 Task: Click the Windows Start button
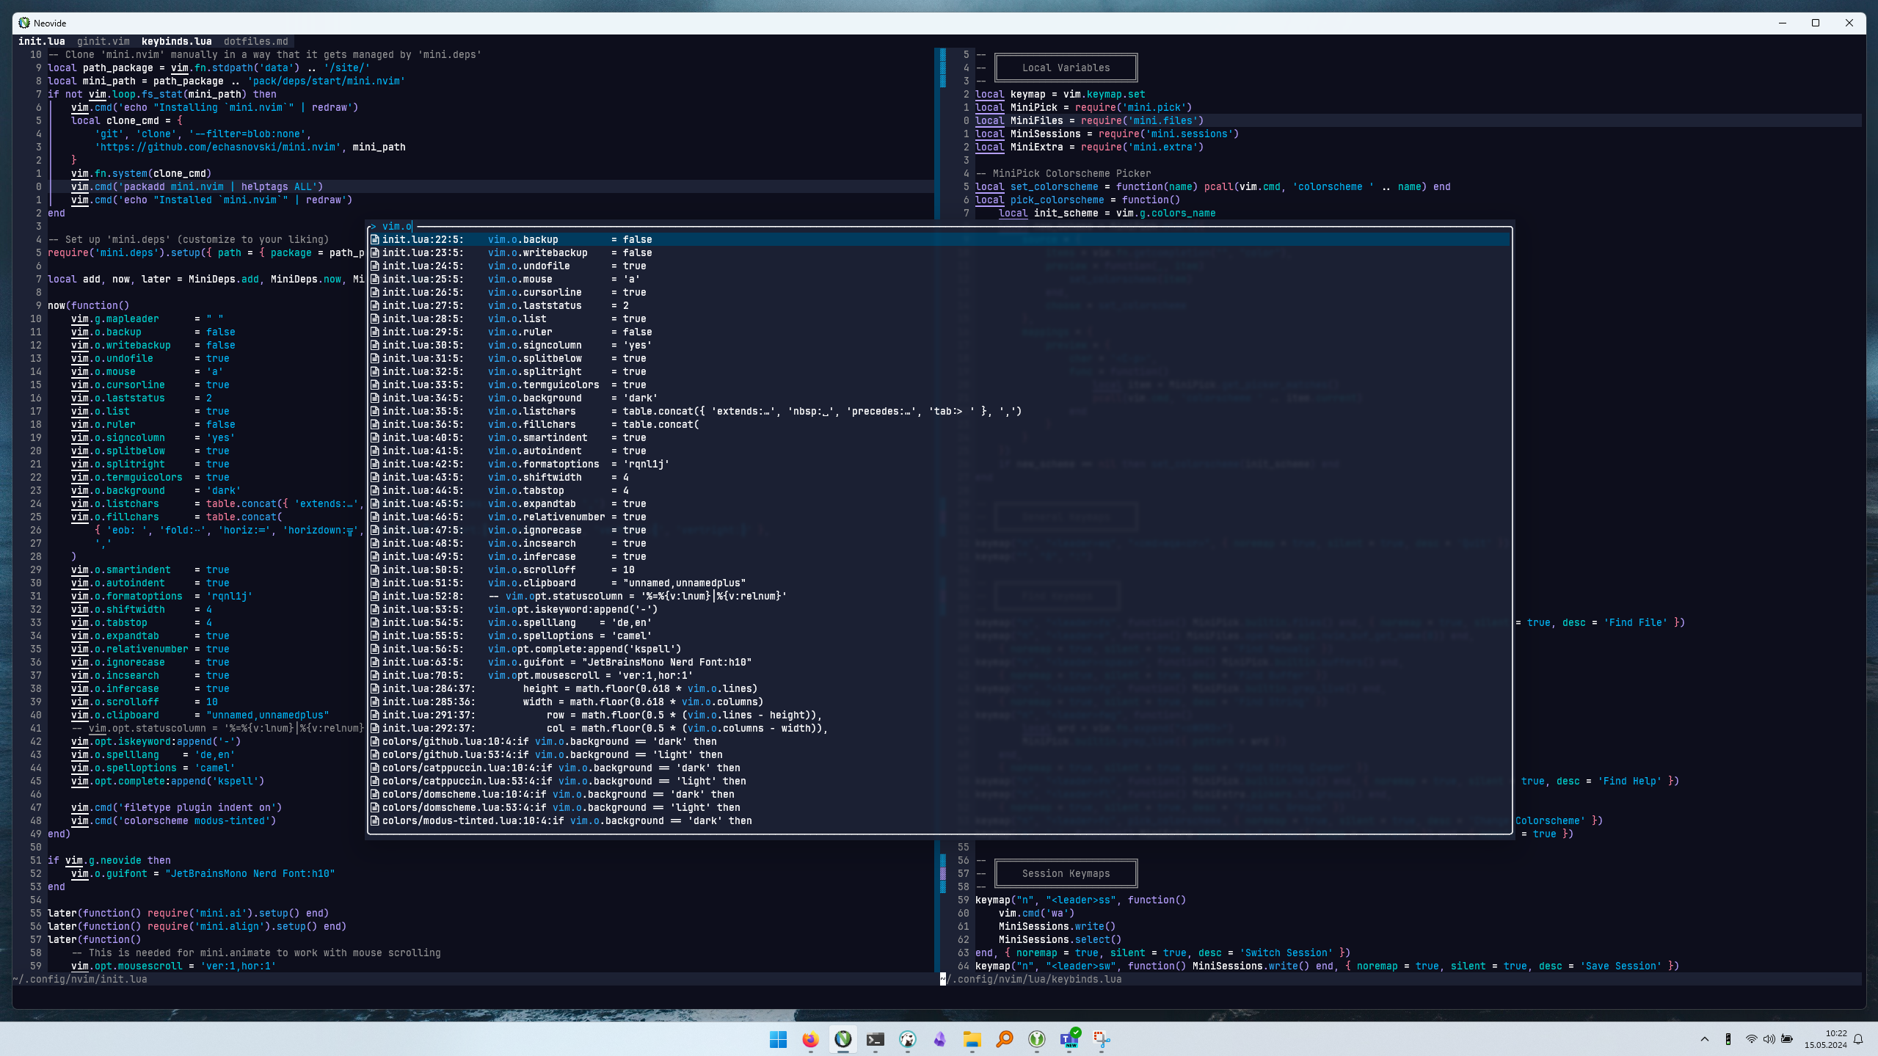[x=778, y=1039]
